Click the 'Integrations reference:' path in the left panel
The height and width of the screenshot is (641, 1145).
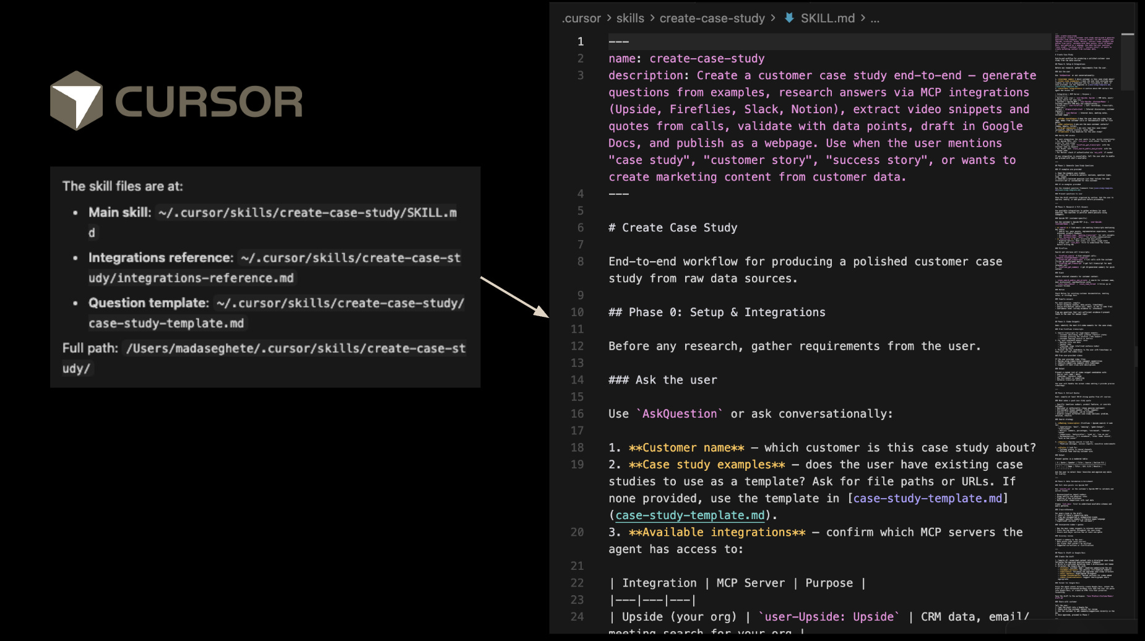274,267
